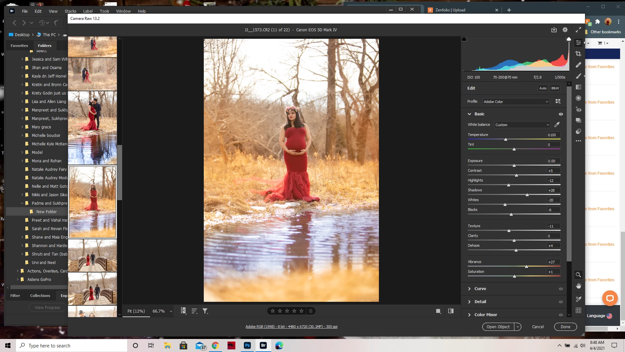Toggle Detail panel visibility eye
The image size is (625, 352).
click(561, 302)
